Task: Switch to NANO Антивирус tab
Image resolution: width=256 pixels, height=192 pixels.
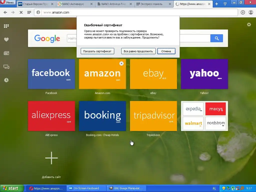Action: click(x=75, y=4)
